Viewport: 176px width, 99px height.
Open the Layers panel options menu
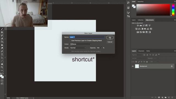tap(175, 51)
